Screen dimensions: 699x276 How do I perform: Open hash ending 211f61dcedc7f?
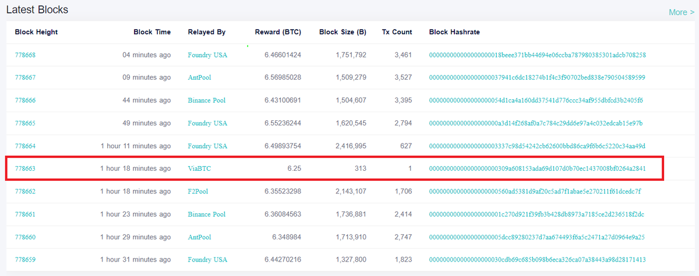point(535,191)
